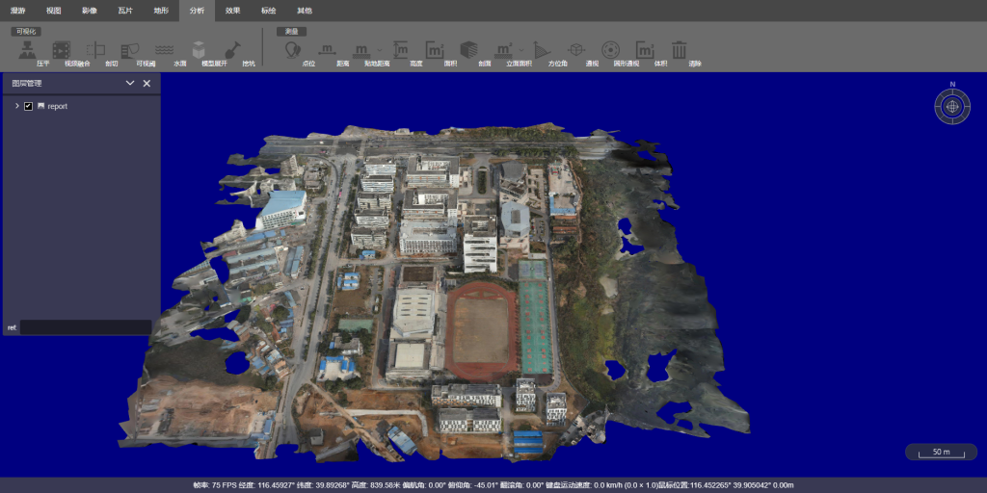Open the 贴地距离 dropdown arrow
Image resolution: width=987 pixels, height=493 pixels.
380,49
